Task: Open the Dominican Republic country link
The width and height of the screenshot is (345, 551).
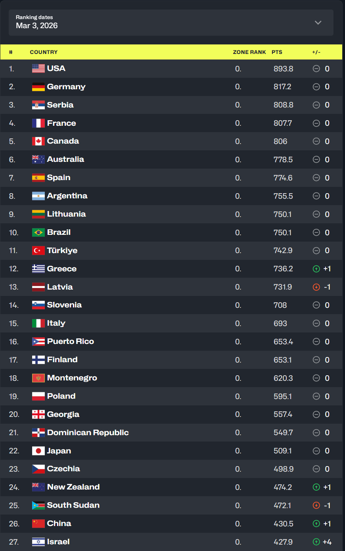Action: [x=88, y=433]
